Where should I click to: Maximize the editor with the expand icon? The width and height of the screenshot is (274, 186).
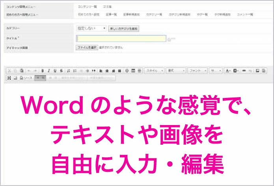[9, 78]
